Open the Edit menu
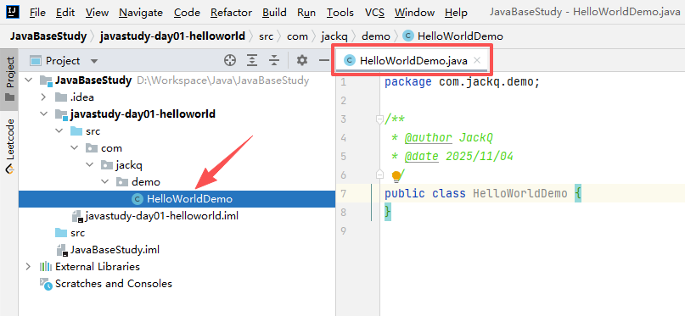685x316 pixels. pyautogui.click(x=65, y=13)
